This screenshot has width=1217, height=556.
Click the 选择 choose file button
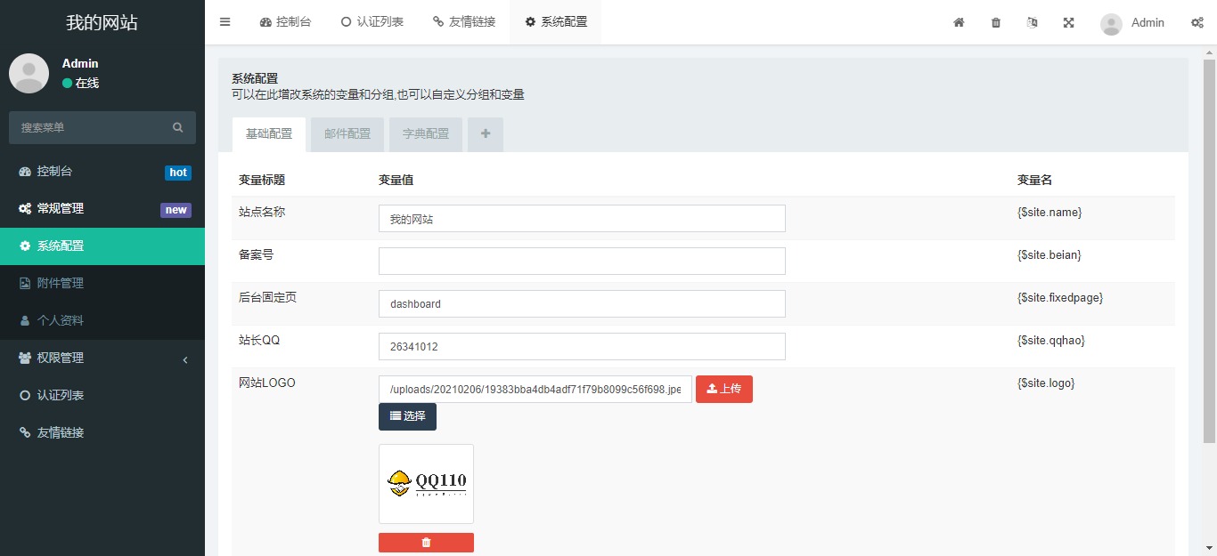pos(407,416)
